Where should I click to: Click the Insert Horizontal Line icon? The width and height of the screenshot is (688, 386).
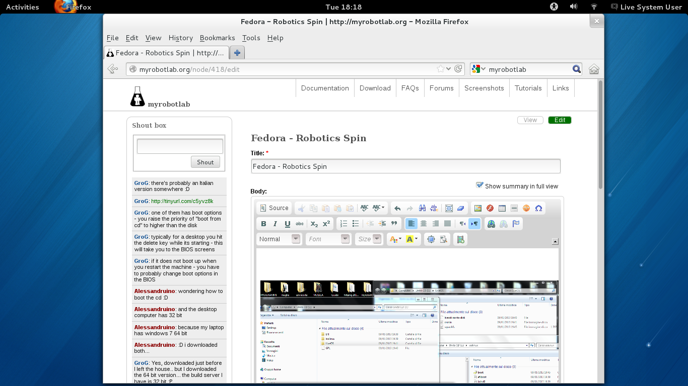(x=514, y=208)
